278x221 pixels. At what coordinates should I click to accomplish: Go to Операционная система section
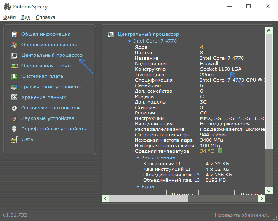(50, 45)
